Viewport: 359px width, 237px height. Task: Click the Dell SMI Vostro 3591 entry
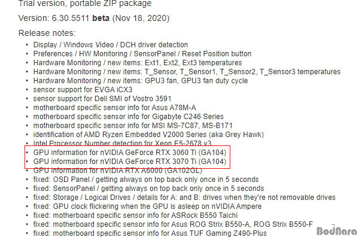click(x=102, y=99)
